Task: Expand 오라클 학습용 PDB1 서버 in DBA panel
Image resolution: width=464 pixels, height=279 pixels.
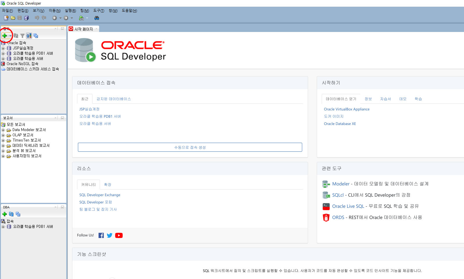Action: pyautogui.click(x=3, y=227)
